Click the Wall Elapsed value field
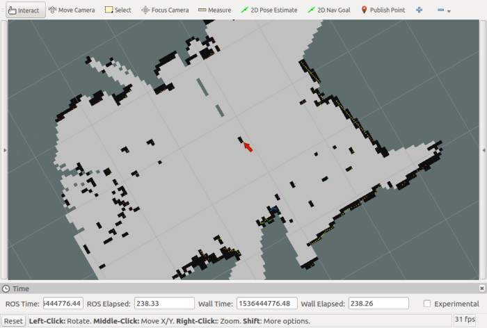This screenshot has width=487, height=328. click(x=377, y=303)
